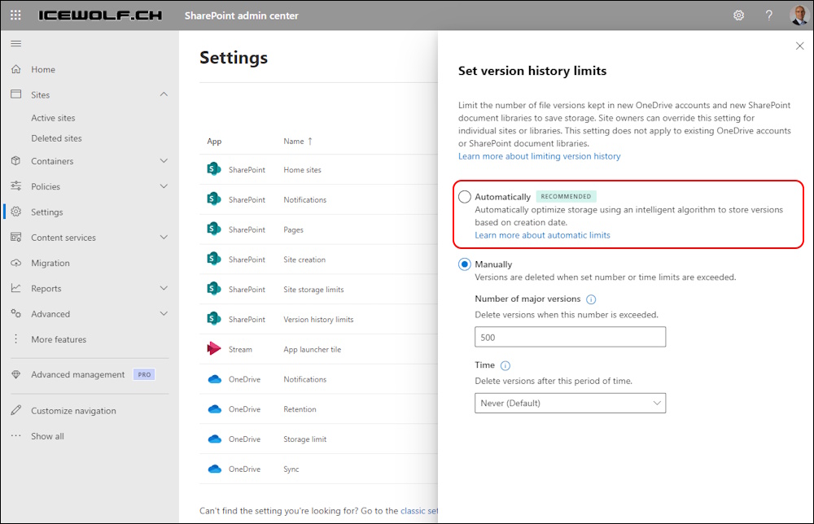This screenshot has width=814, height=524.
Task: Click the Settings gear icon in sidebar
Action: [x=16, y=212]
